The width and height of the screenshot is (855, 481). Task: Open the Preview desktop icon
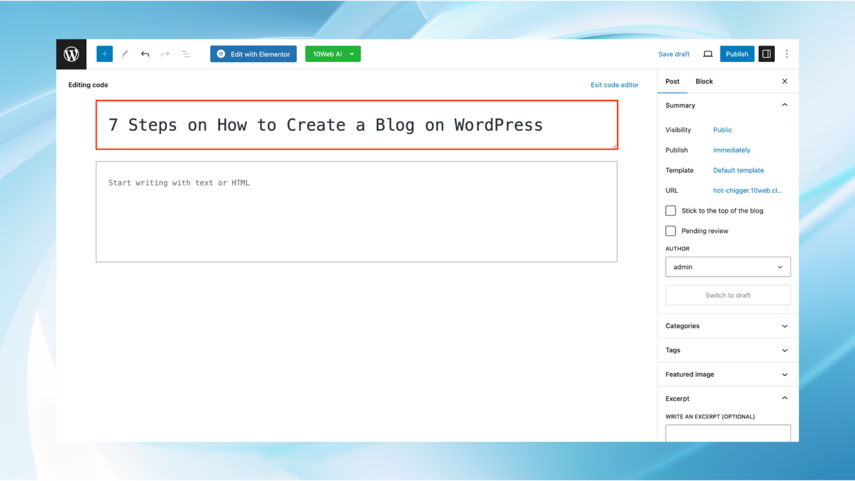[707, 53]
